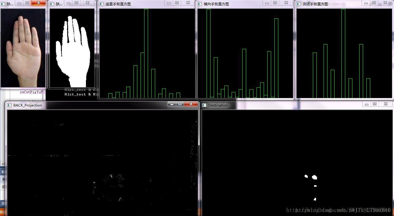Close the 测试手势直方图 histogram window

[385, 3]
